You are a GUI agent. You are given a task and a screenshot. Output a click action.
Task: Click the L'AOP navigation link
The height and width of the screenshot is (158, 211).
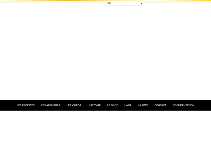pos(128,105)
